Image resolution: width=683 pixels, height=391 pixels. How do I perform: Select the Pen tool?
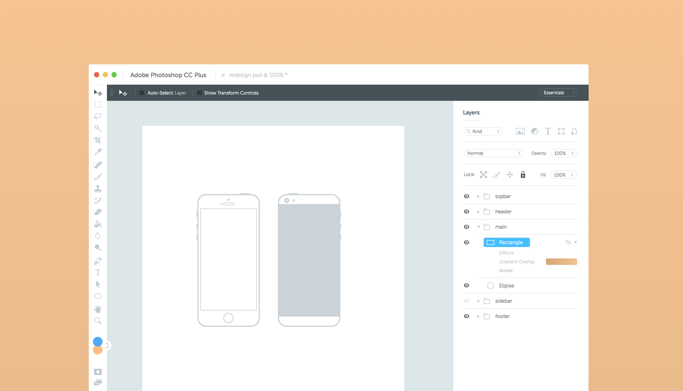(98, 260)
